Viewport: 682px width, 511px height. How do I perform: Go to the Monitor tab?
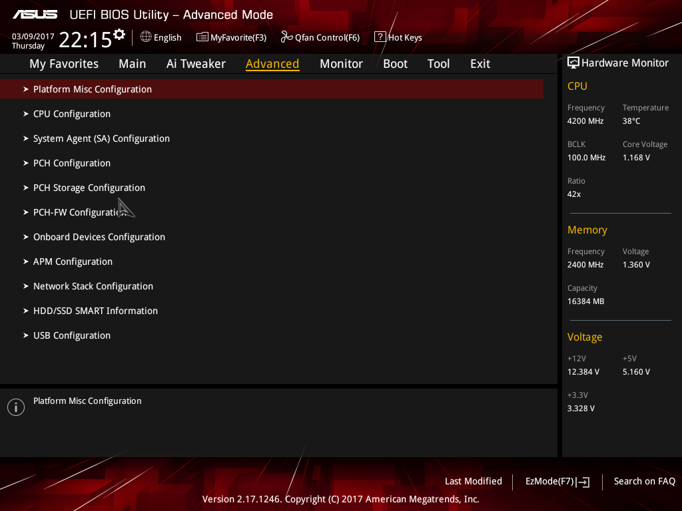click(x=341, y=64)
